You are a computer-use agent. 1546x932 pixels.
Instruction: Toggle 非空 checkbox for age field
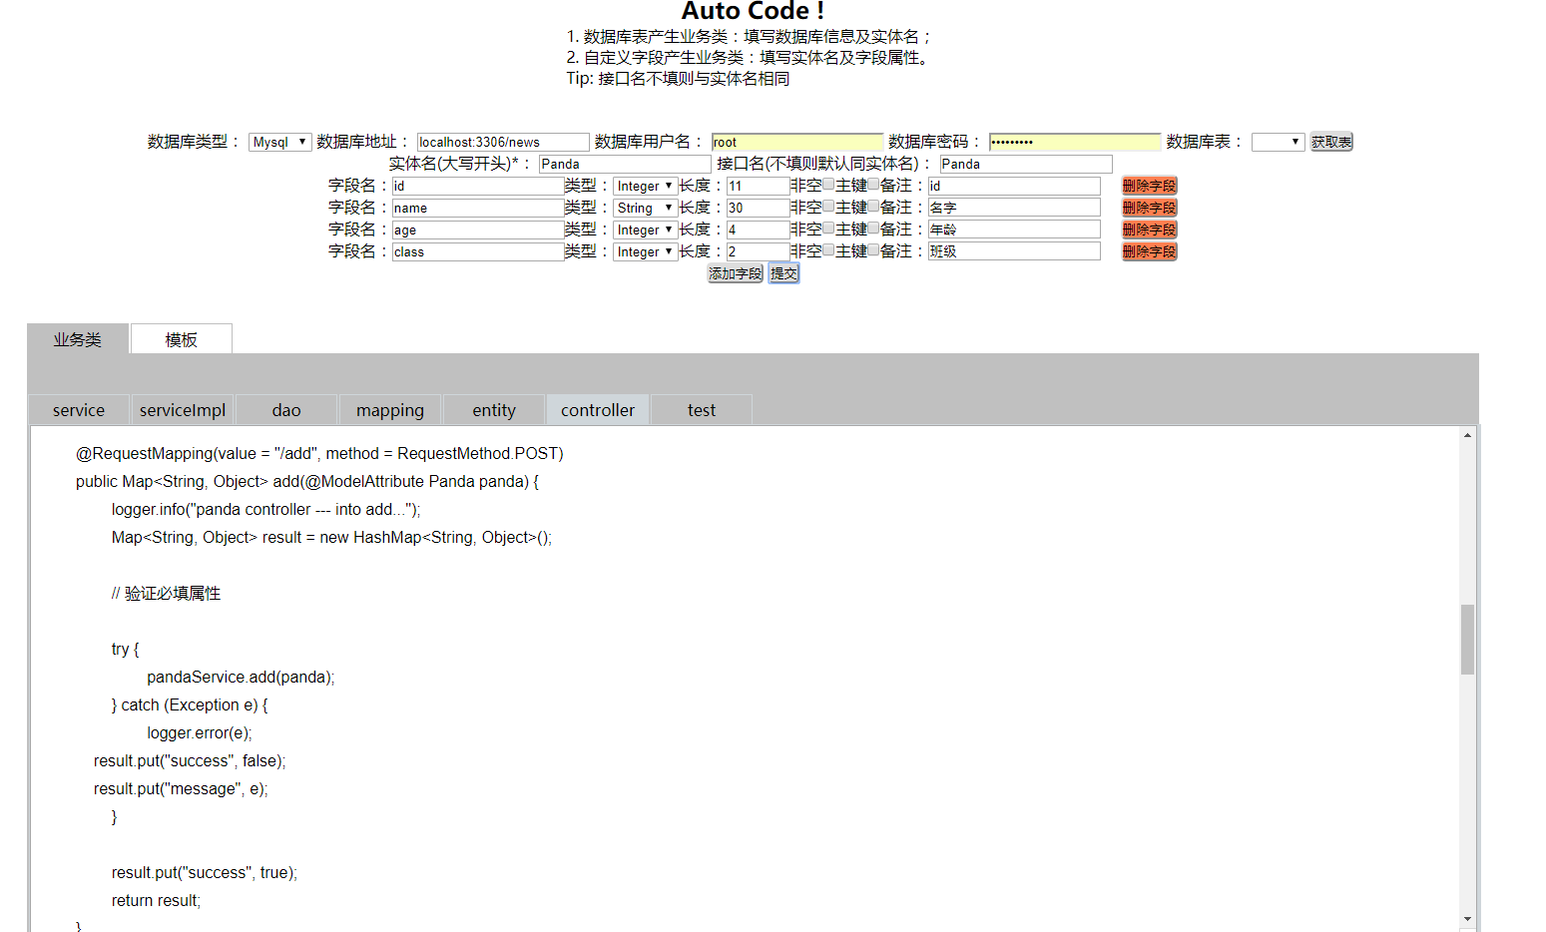pos(828,228)
